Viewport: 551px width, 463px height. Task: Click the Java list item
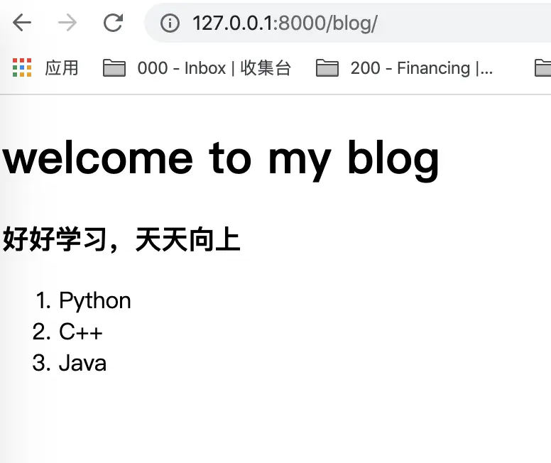(82, 363)
